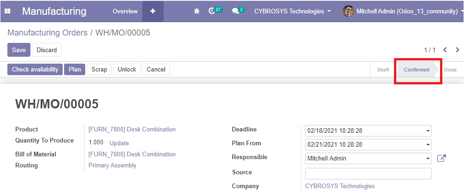
Task: Expand CYBROSYS Technologies company dropdown
Action: [293, 11]
